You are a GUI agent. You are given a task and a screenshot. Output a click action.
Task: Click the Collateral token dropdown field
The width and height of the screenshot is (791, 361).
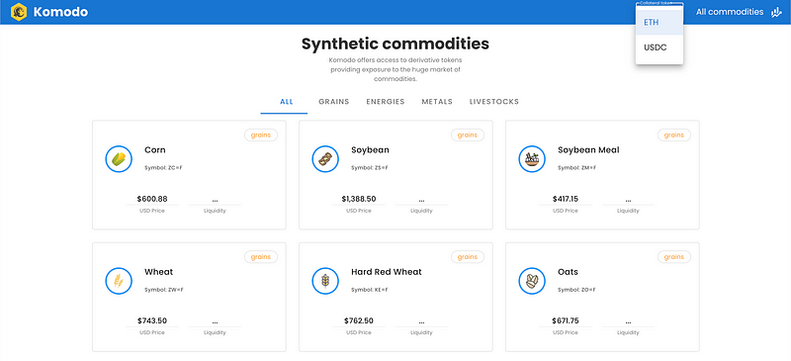(659, 3)
